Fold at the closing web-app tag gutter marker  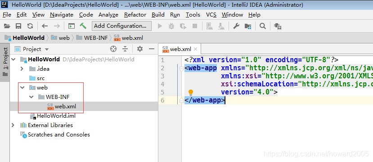pos(181,101)
